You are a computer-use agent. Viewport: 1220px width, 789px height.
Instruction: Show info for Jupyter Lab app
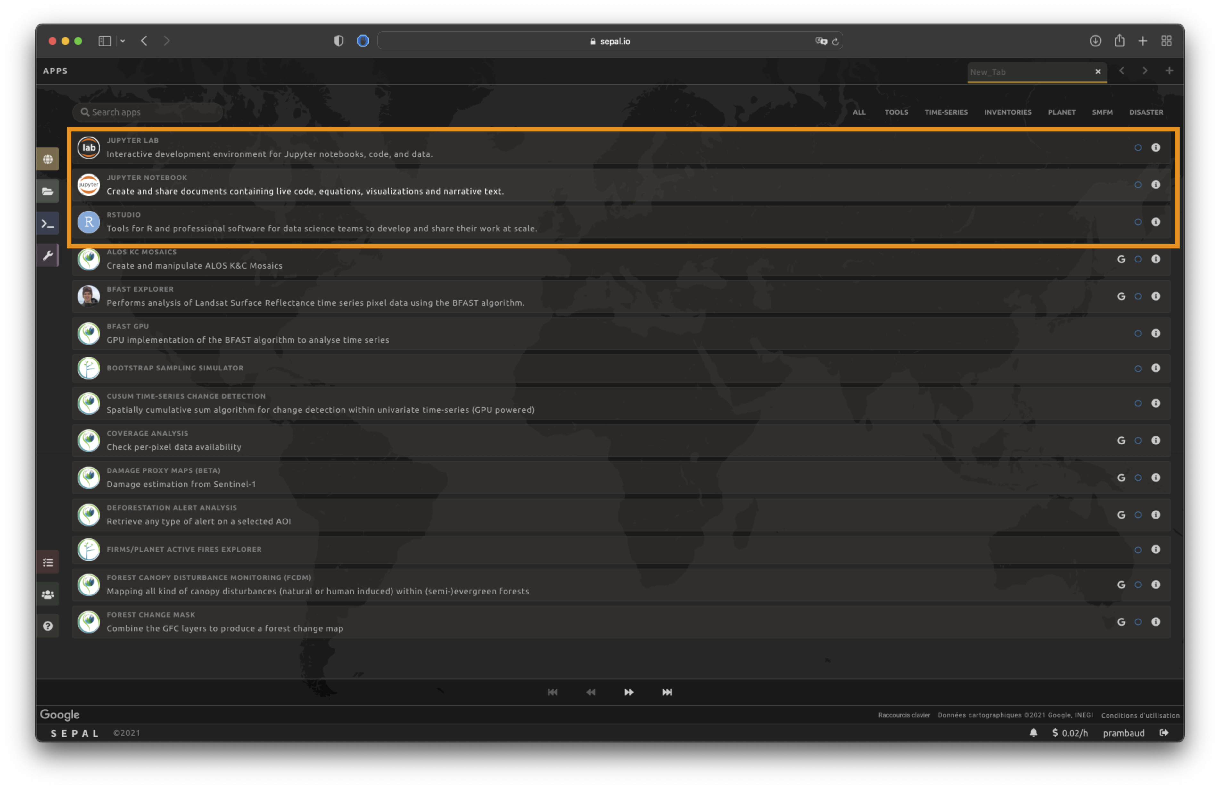[x=1156, y=147]
